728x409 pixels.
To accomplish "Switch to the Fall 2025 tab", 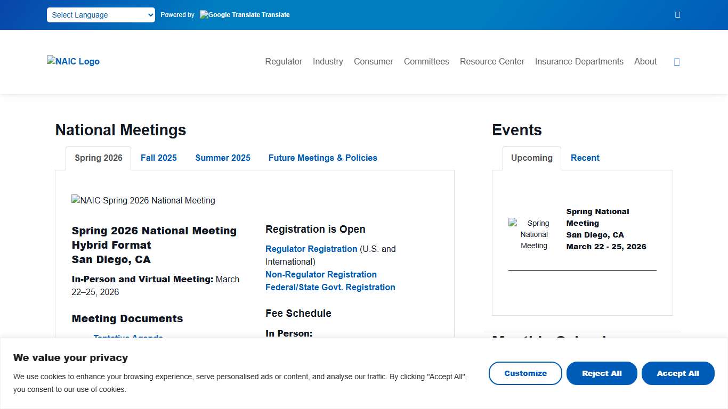I will click(x=158, y=158).
